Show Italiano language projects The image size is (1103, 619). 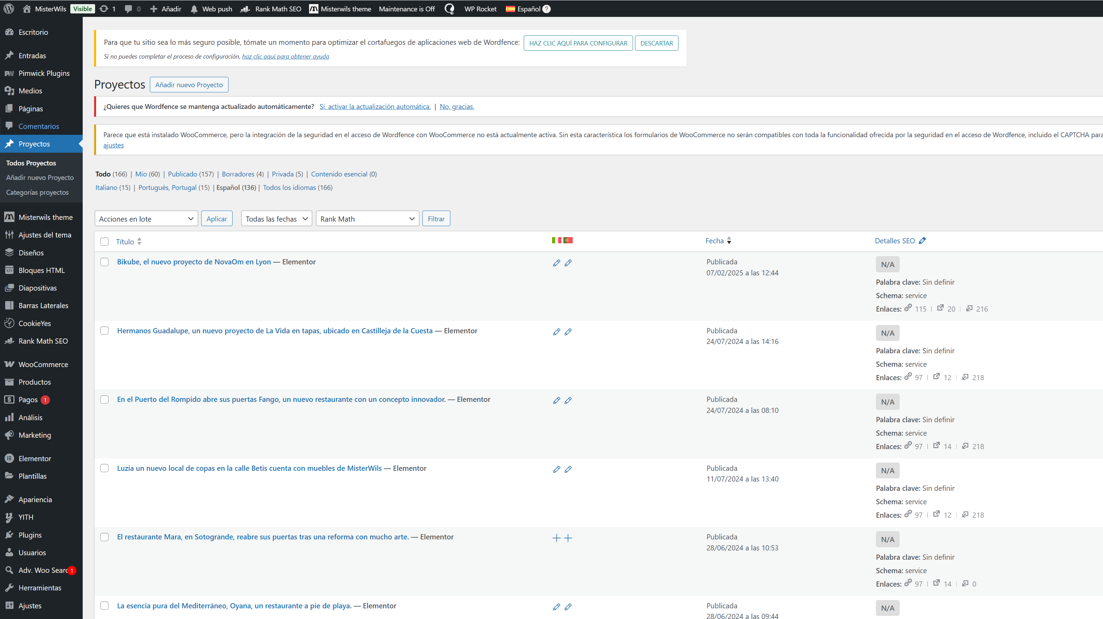[106, 187]
